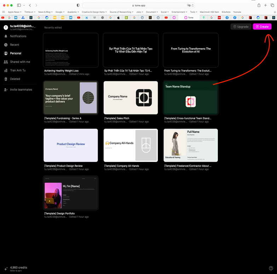Click the Safari share icon

[x=259, y=5]
